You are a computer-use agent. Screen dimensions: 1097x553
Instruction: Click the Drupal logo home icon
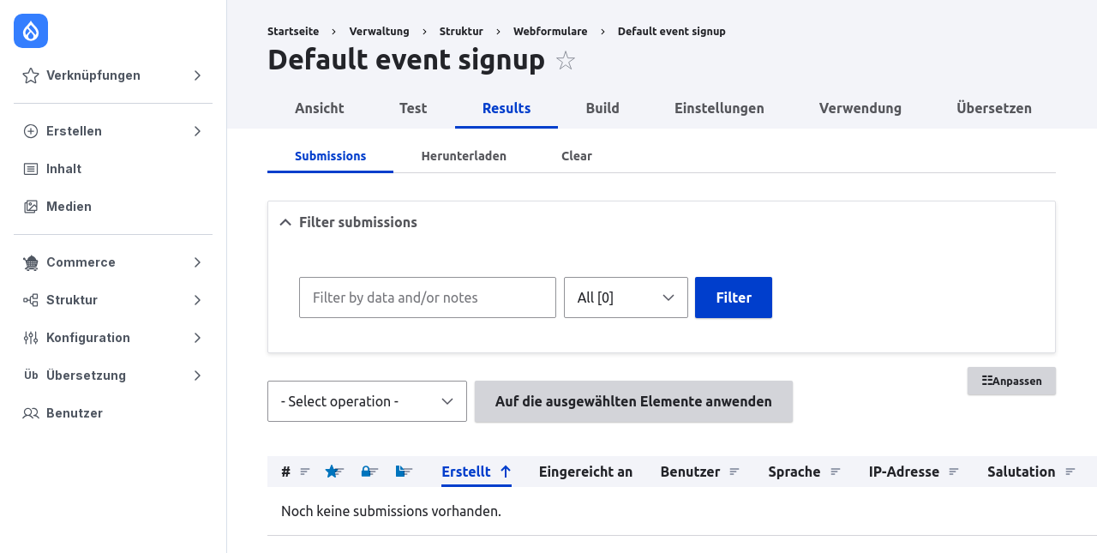[x=31, y=31]
